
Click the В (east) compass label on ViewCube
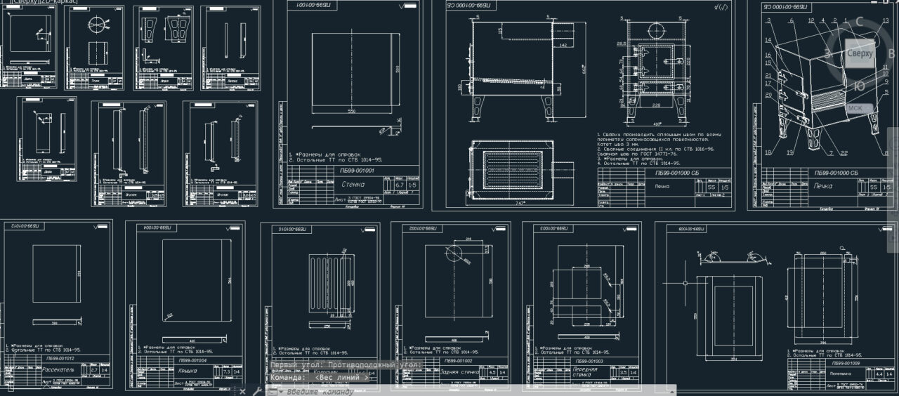[891, 53]
